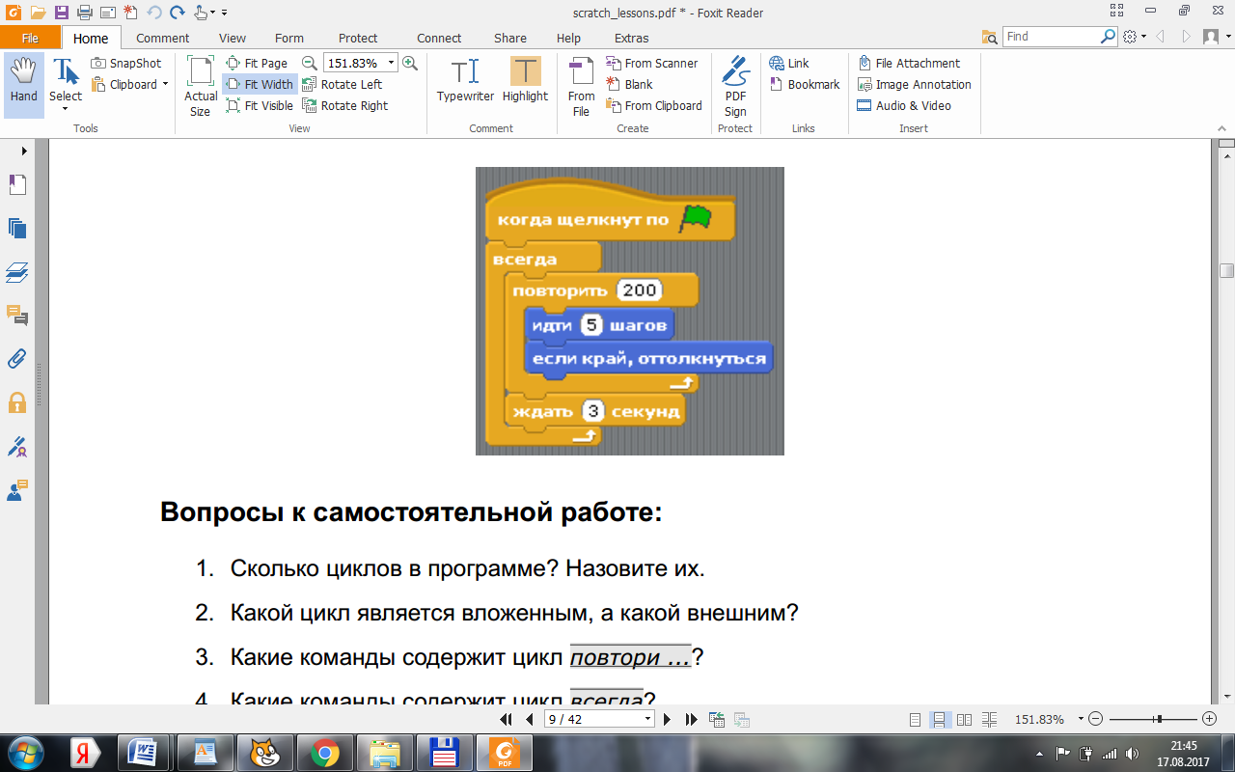The width and height of the screenshot is (1235, 772).
Task: Click the zoom in magnifier icon
Action: click(410, 63)
